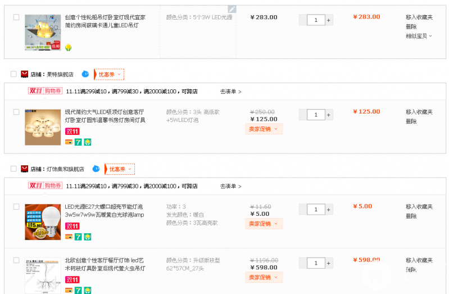Click 移入收藏夹 for the ¥5.00 LED bulb
This screenshot has width=449, height=294.
[x=419, y=207]
